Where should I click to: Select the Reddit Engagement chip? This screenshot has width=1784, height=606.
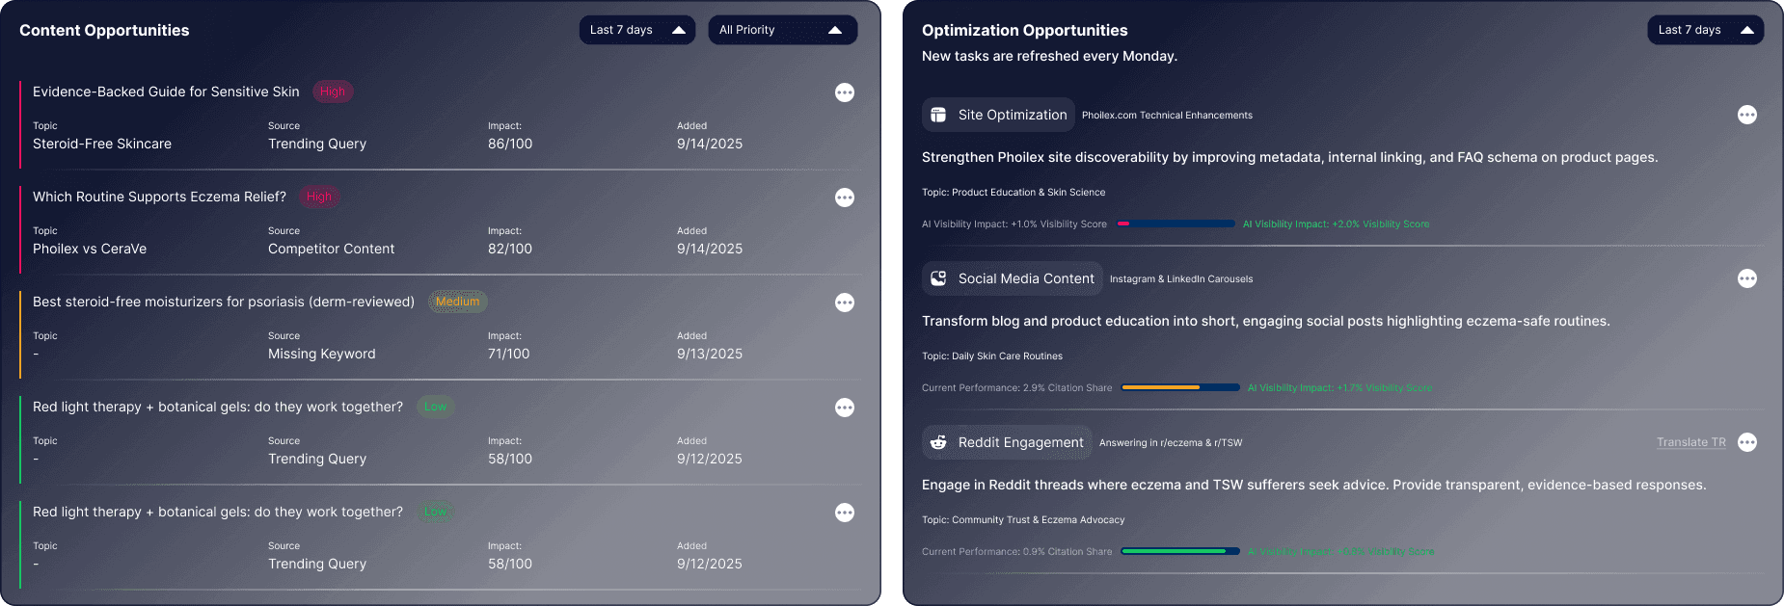click(x=1007, y=442)
